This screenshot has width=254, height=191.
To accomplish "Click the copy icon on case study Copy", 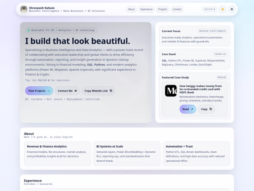I will tap(211, 109).
